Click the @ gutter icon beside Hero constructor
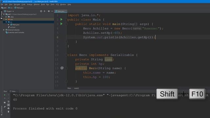 tap(62, 68)
